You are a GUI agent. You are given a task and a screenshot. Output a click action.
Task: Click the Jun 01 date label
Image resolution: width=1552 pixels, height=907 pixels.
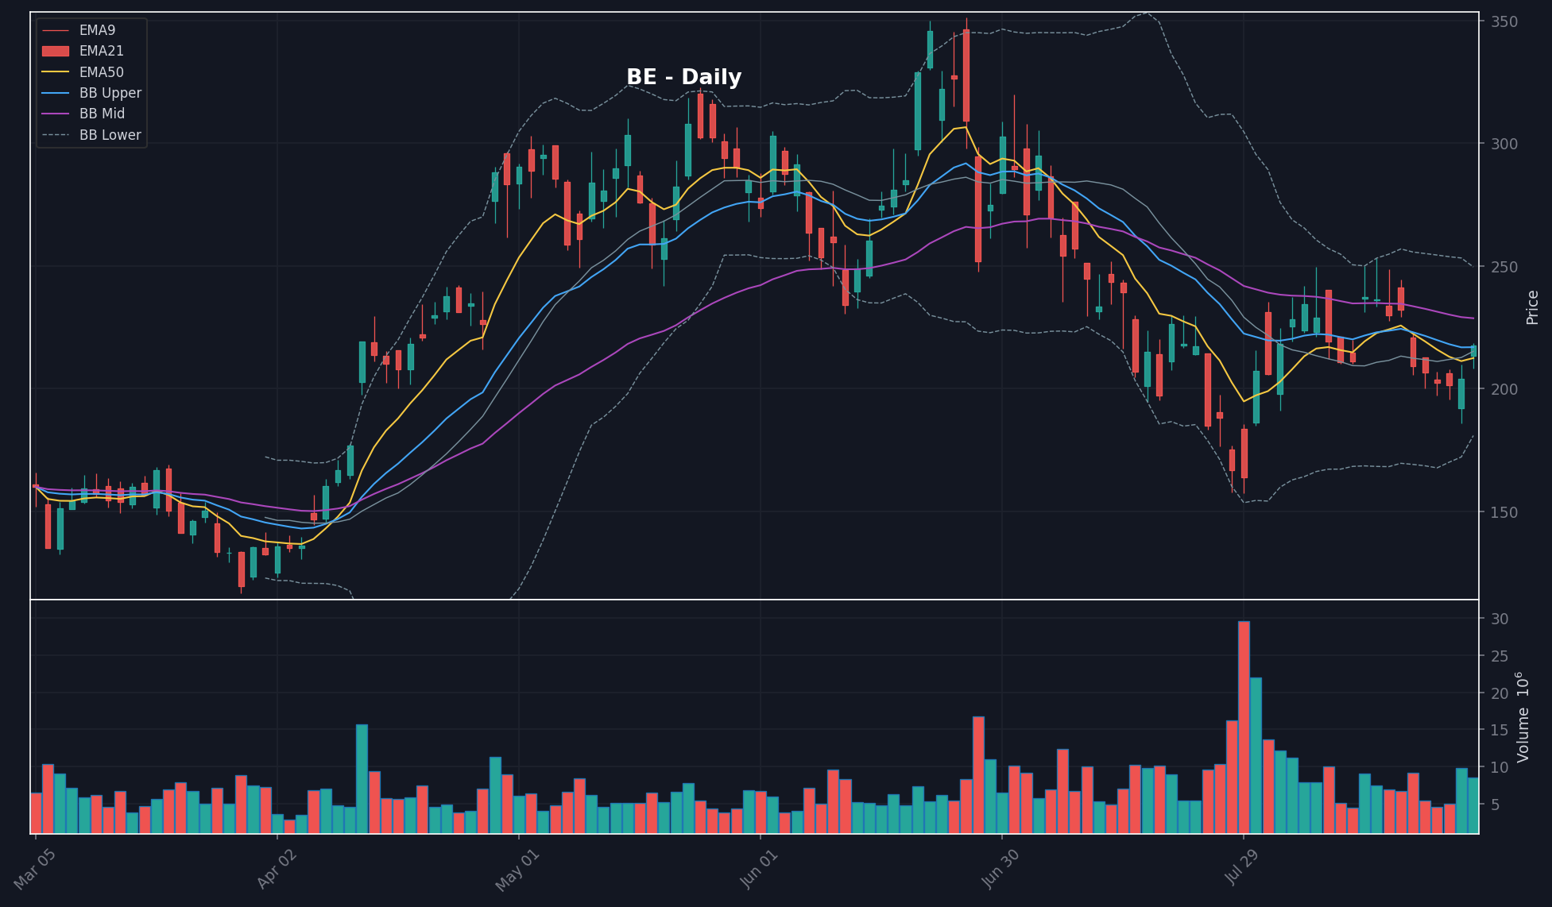click(759, 869)
